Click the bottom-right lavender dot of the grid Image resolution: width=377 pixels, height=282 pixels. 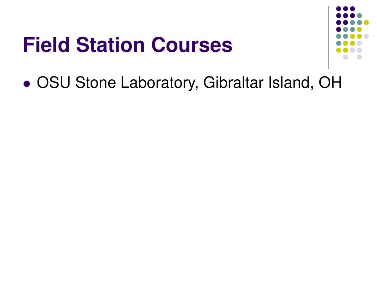[x=359, y=57]
